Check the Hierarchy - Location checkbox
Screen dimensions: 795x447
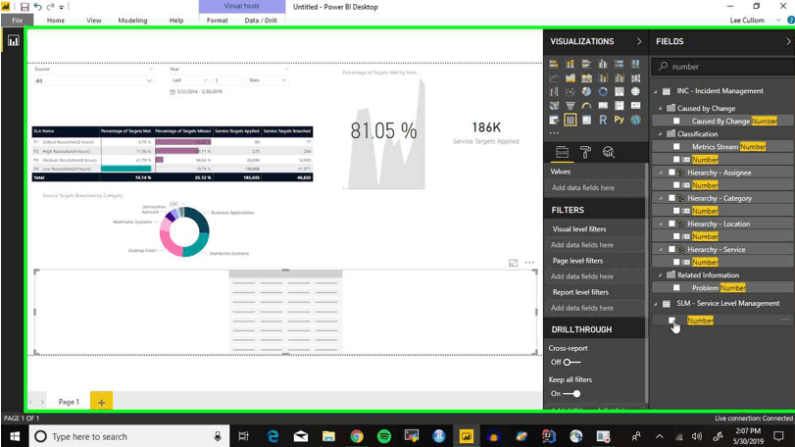(x=671, y=223)
